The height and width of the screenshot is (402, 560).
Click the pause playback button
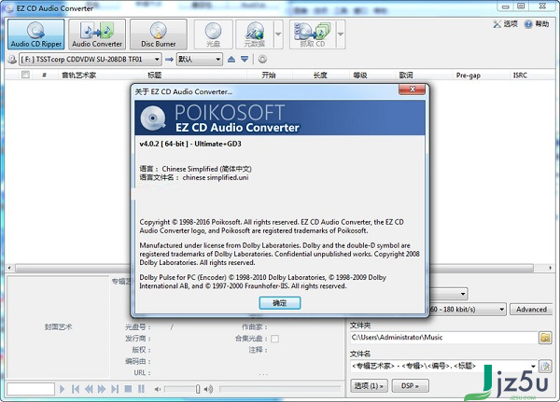[x=141, y=389]
